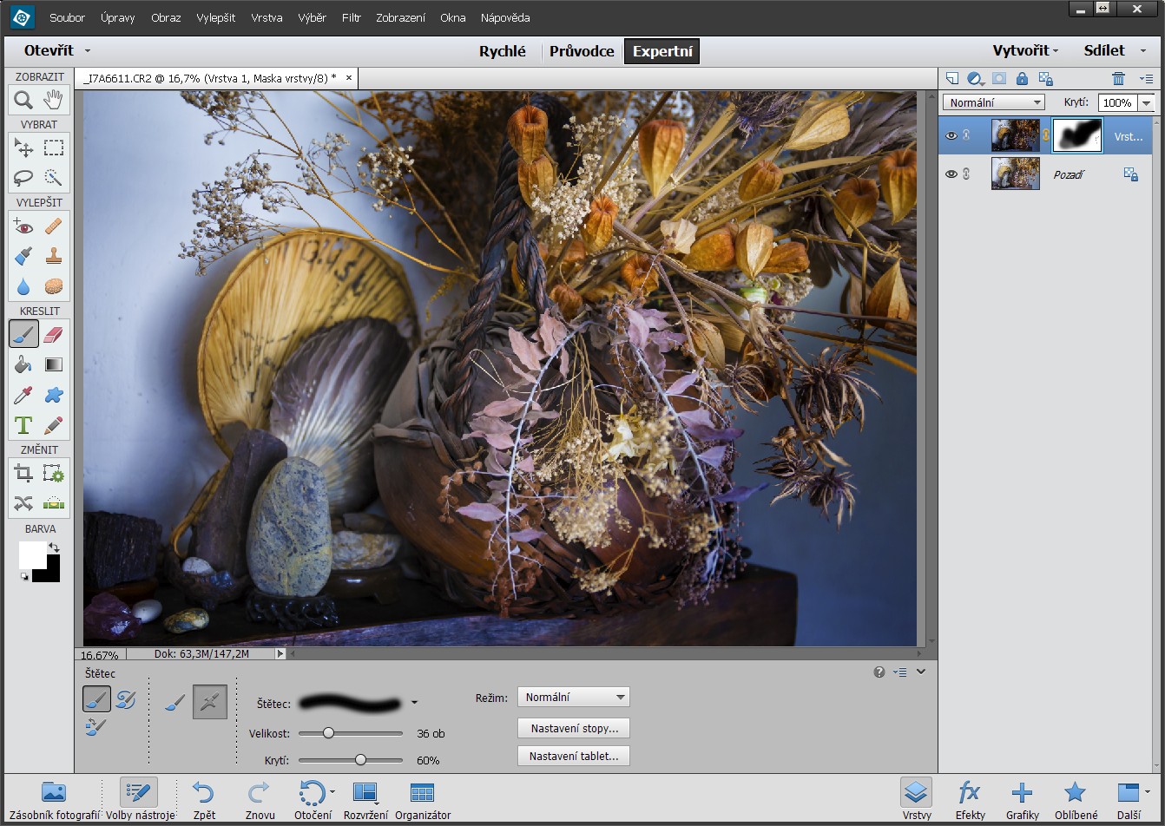The width and height of the screenshot is (1165, 826).
Task: Open the layer blend mode Normální dropdown
Action: click(993, 102)
